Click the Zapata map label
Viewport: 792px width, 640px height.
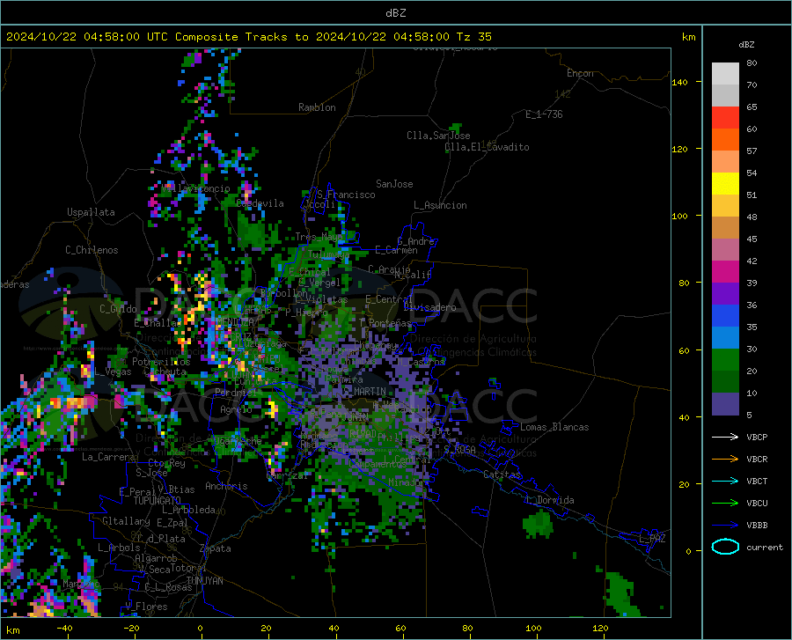click(x=216, y=548)
